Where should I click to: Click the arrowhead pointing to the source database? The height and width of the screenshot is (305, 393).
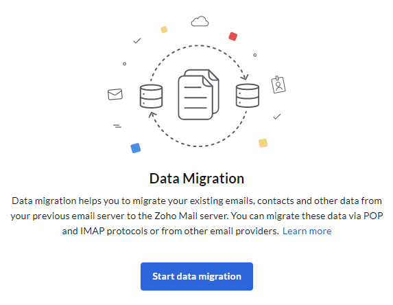coord(152,115)
